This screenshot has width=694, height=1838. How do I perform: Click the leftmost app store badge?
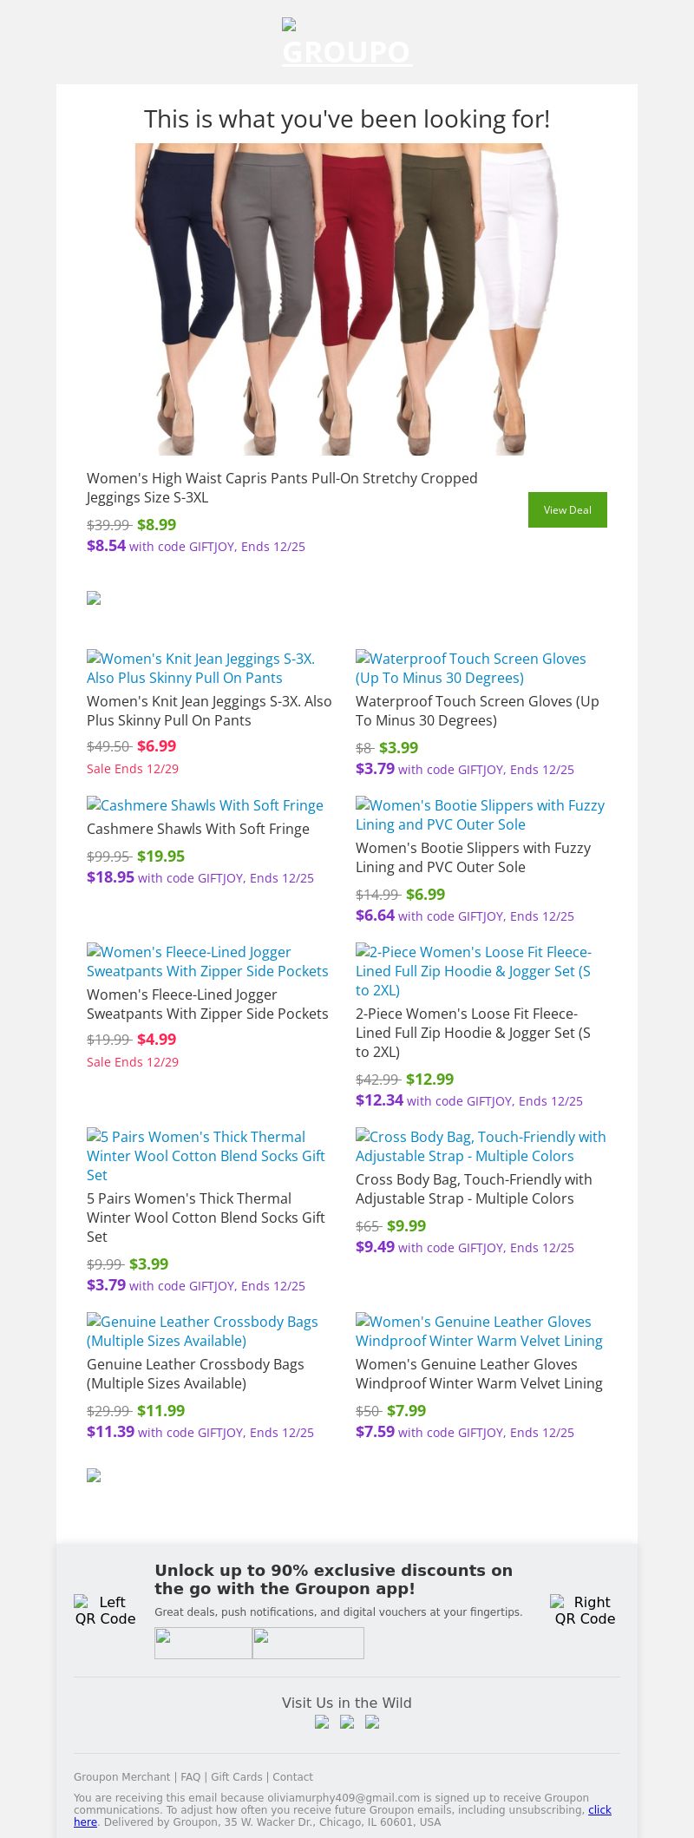(x=203, y=1643)
